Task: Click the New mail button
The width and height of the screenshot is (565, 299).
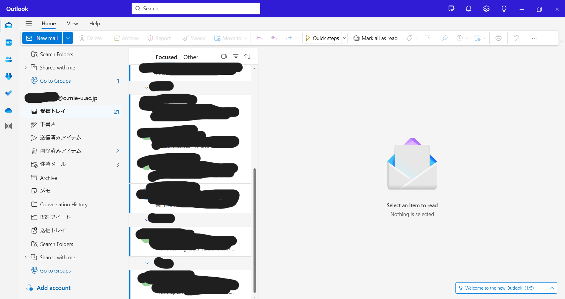Action: pyautogui.click(x=42, y=38)
